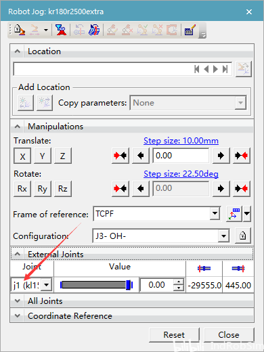The width and height of the screenshot is (264, 352).
Task: Click the lock configuration padlock icon
Action: point(243,236)
